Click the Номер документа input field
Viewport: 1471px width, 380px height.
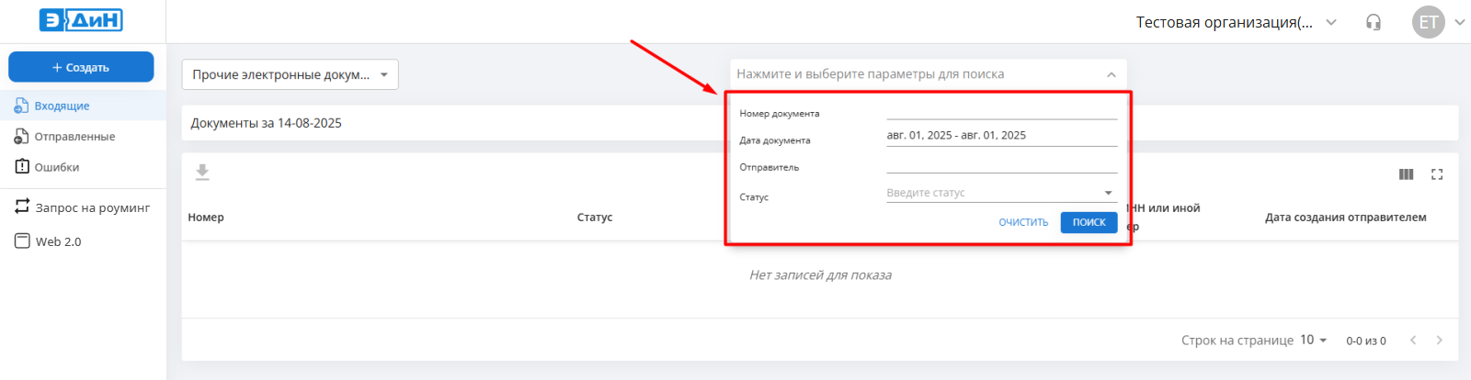click(x=1001, y=112)
